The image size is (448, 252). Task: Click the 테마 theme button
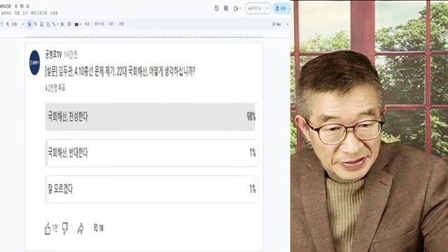tap(111, 24)
